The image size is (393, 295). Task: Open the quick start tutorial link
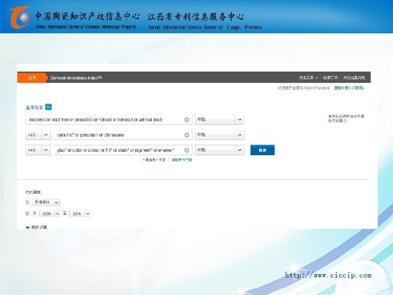pos(349,88)
